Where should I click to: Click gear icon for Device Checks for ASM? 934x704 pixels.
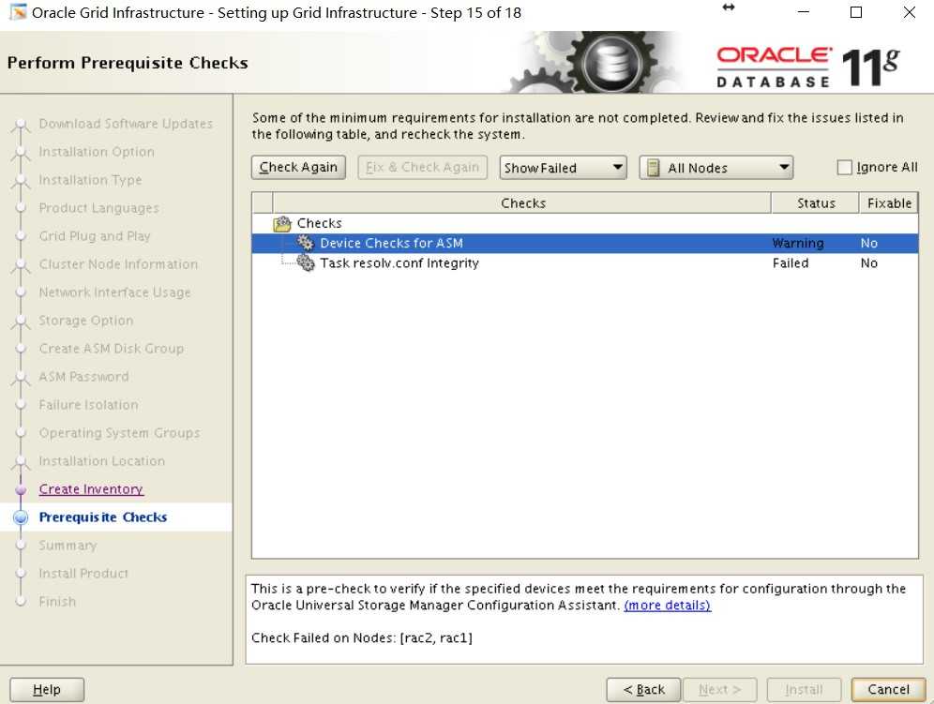[x=306, y=243]
